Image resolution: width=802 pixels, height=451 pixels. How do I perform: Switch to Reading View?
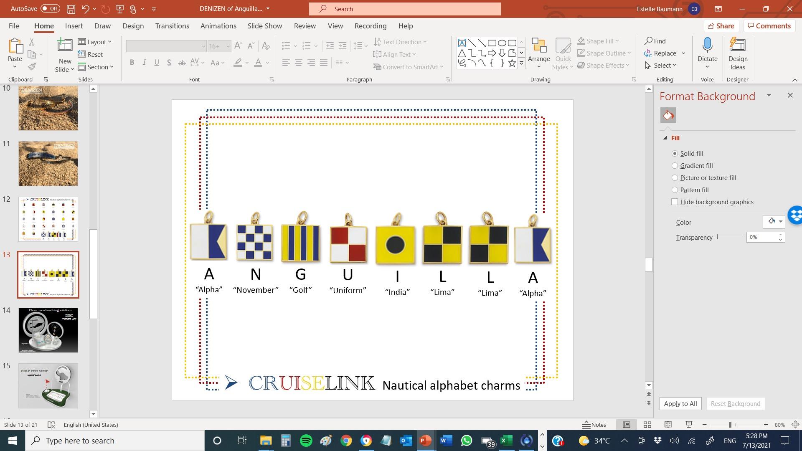(x=668, y=425)
